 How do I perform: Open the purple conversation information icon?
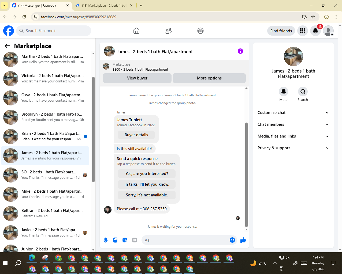click(x=240, y=51)
